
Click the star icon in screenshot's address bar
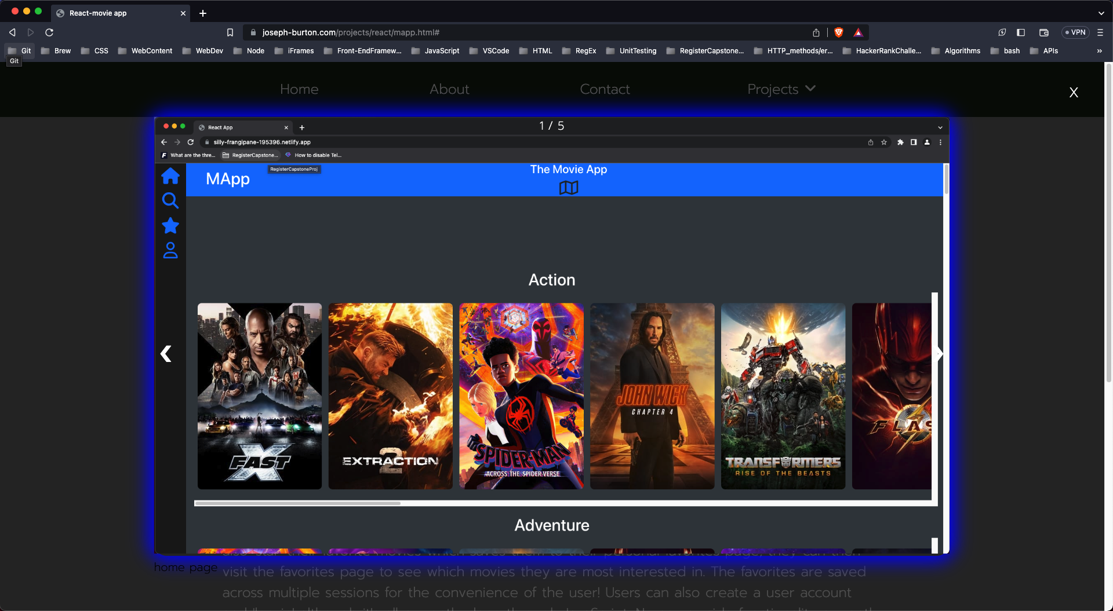[884, 142]
